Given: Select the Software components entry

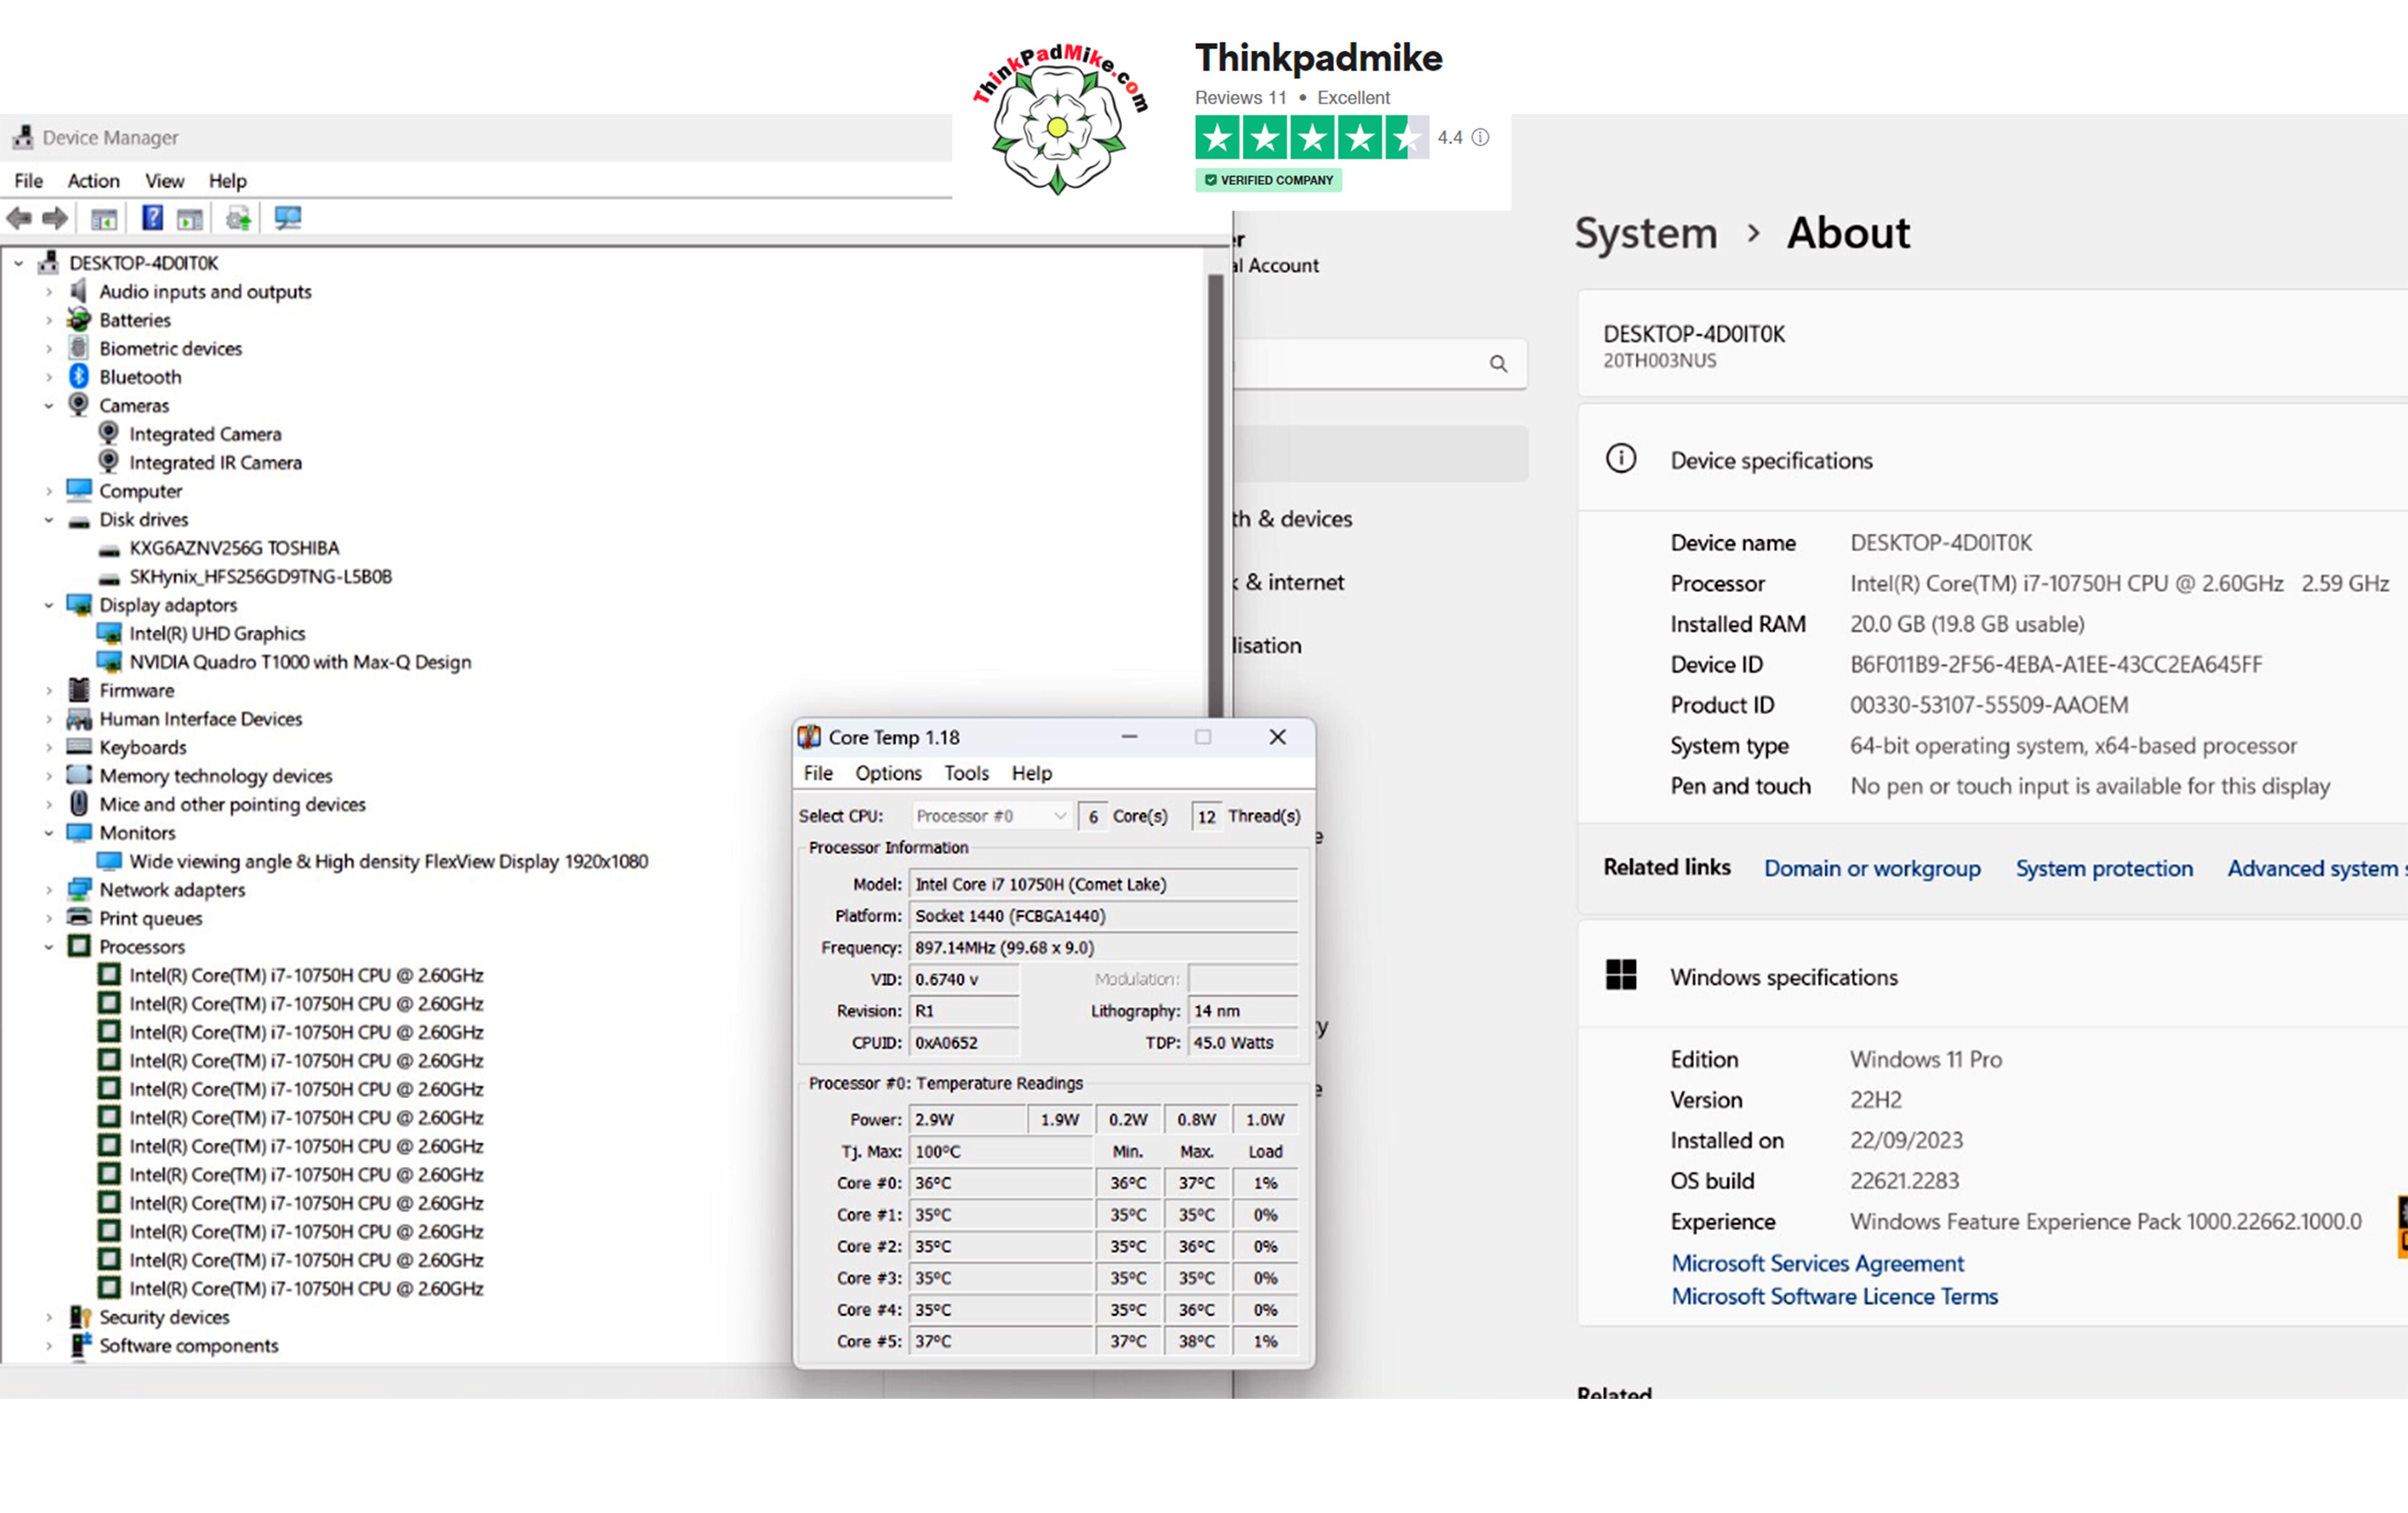Looking at the screenshot, I should pyautogui.click(x=188, y=1346).
